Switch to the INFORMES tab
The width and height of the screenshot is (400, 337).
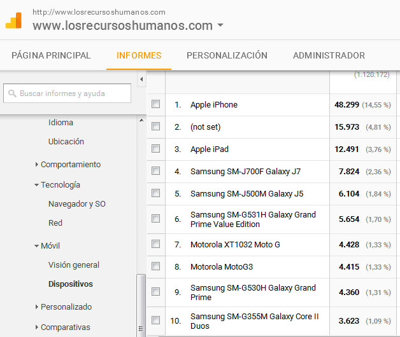(139, 55)
